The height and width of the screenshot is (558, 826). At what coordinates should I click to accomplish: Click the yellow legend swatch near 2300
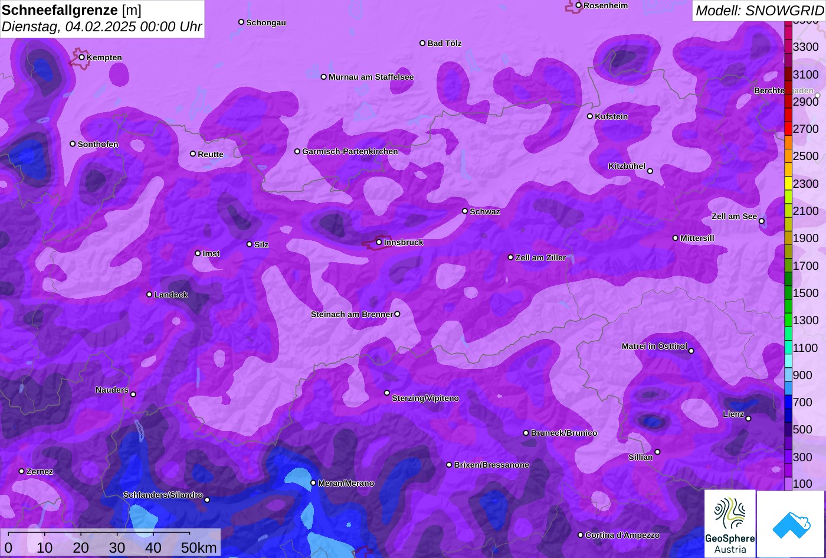[x=788, y=184]
